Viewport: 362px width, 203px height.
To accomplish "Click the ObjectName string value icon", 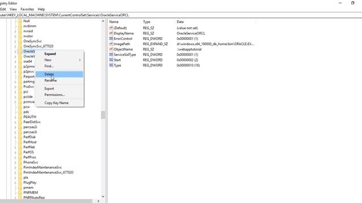I will (x=111, y=49).
